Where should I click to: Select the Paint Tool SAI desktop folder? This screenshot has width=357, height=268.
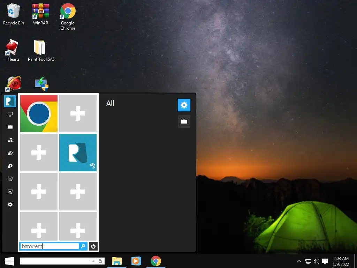pyautogui.click(x=41, y=50)
